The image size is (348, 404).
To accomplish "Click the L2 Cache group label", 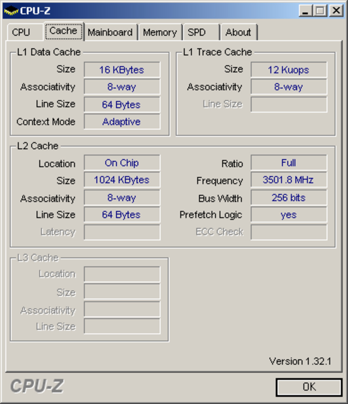I will coord(38,146).
